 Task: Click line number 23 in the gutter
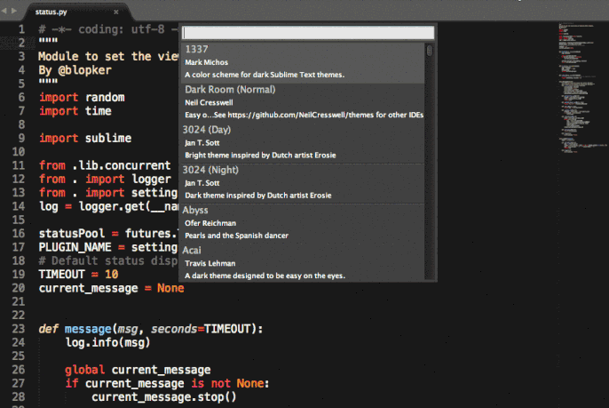coord(19,329)
